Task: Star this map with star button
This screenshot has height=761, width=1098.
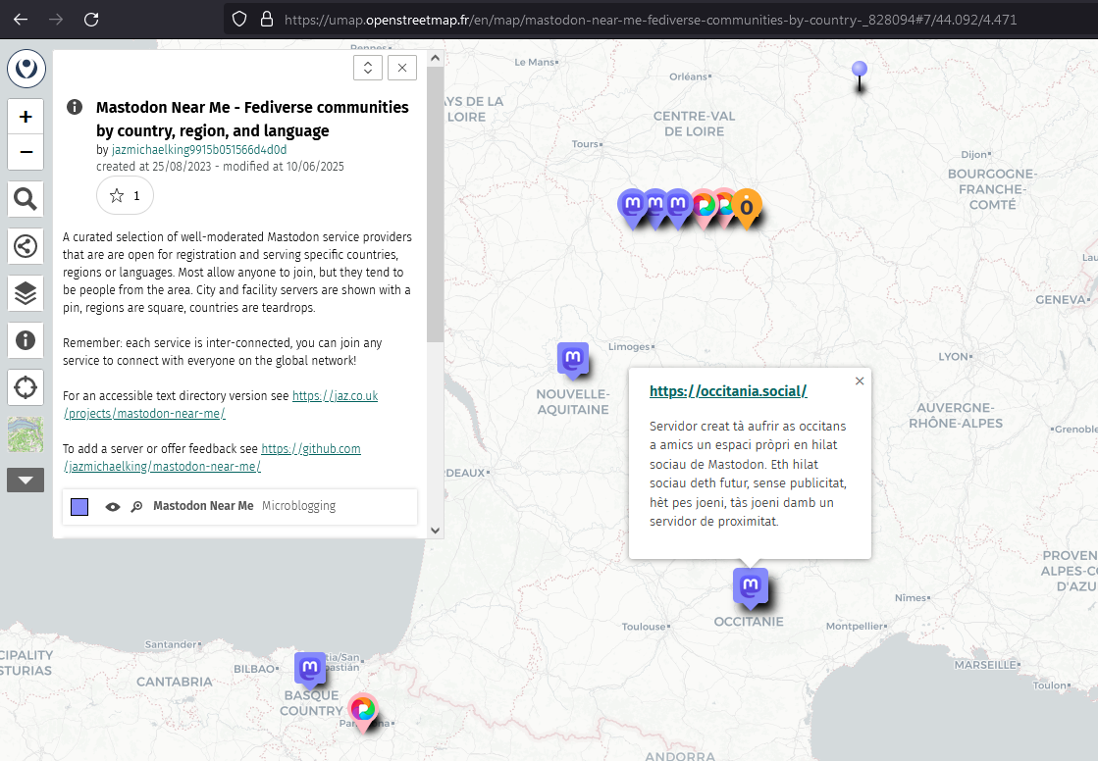Action: pos(125,195)
